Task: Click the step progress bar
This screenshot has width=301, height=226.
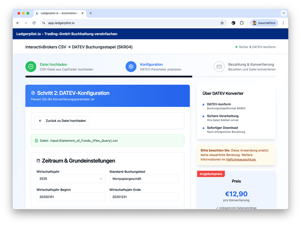Action: point(150,77)
